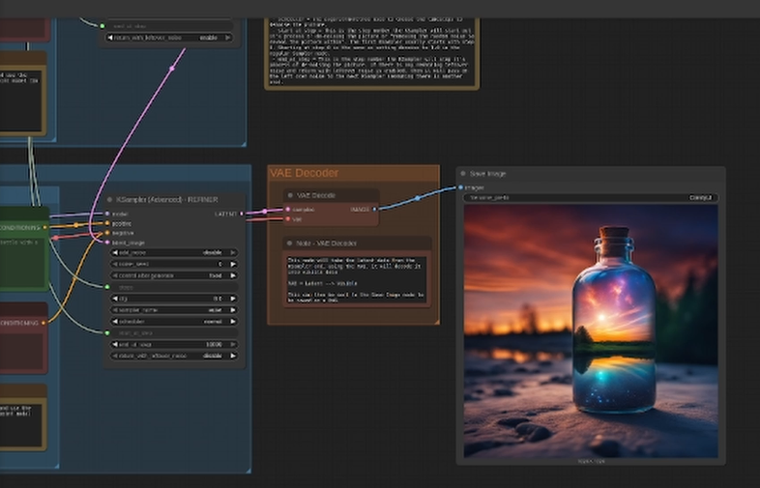Open control after generate dropdown

pos(174,274)
